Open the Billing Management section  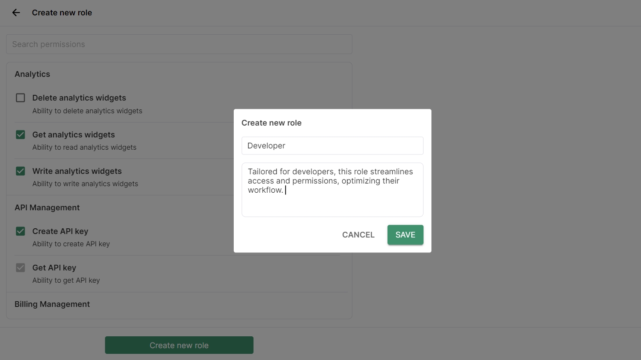coord(52,304)
